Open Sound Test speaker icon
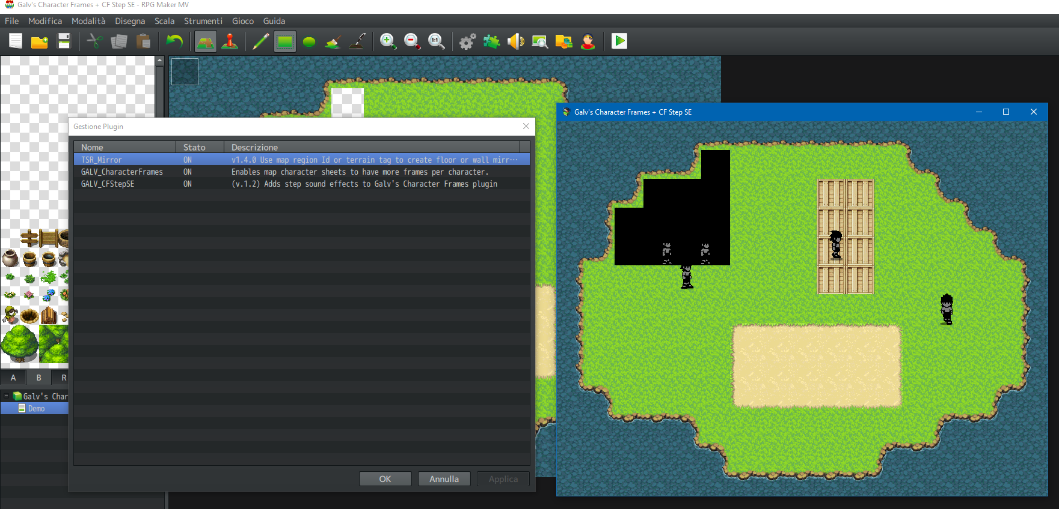The width and height of the screenshot is (1059, 509). 516,41
